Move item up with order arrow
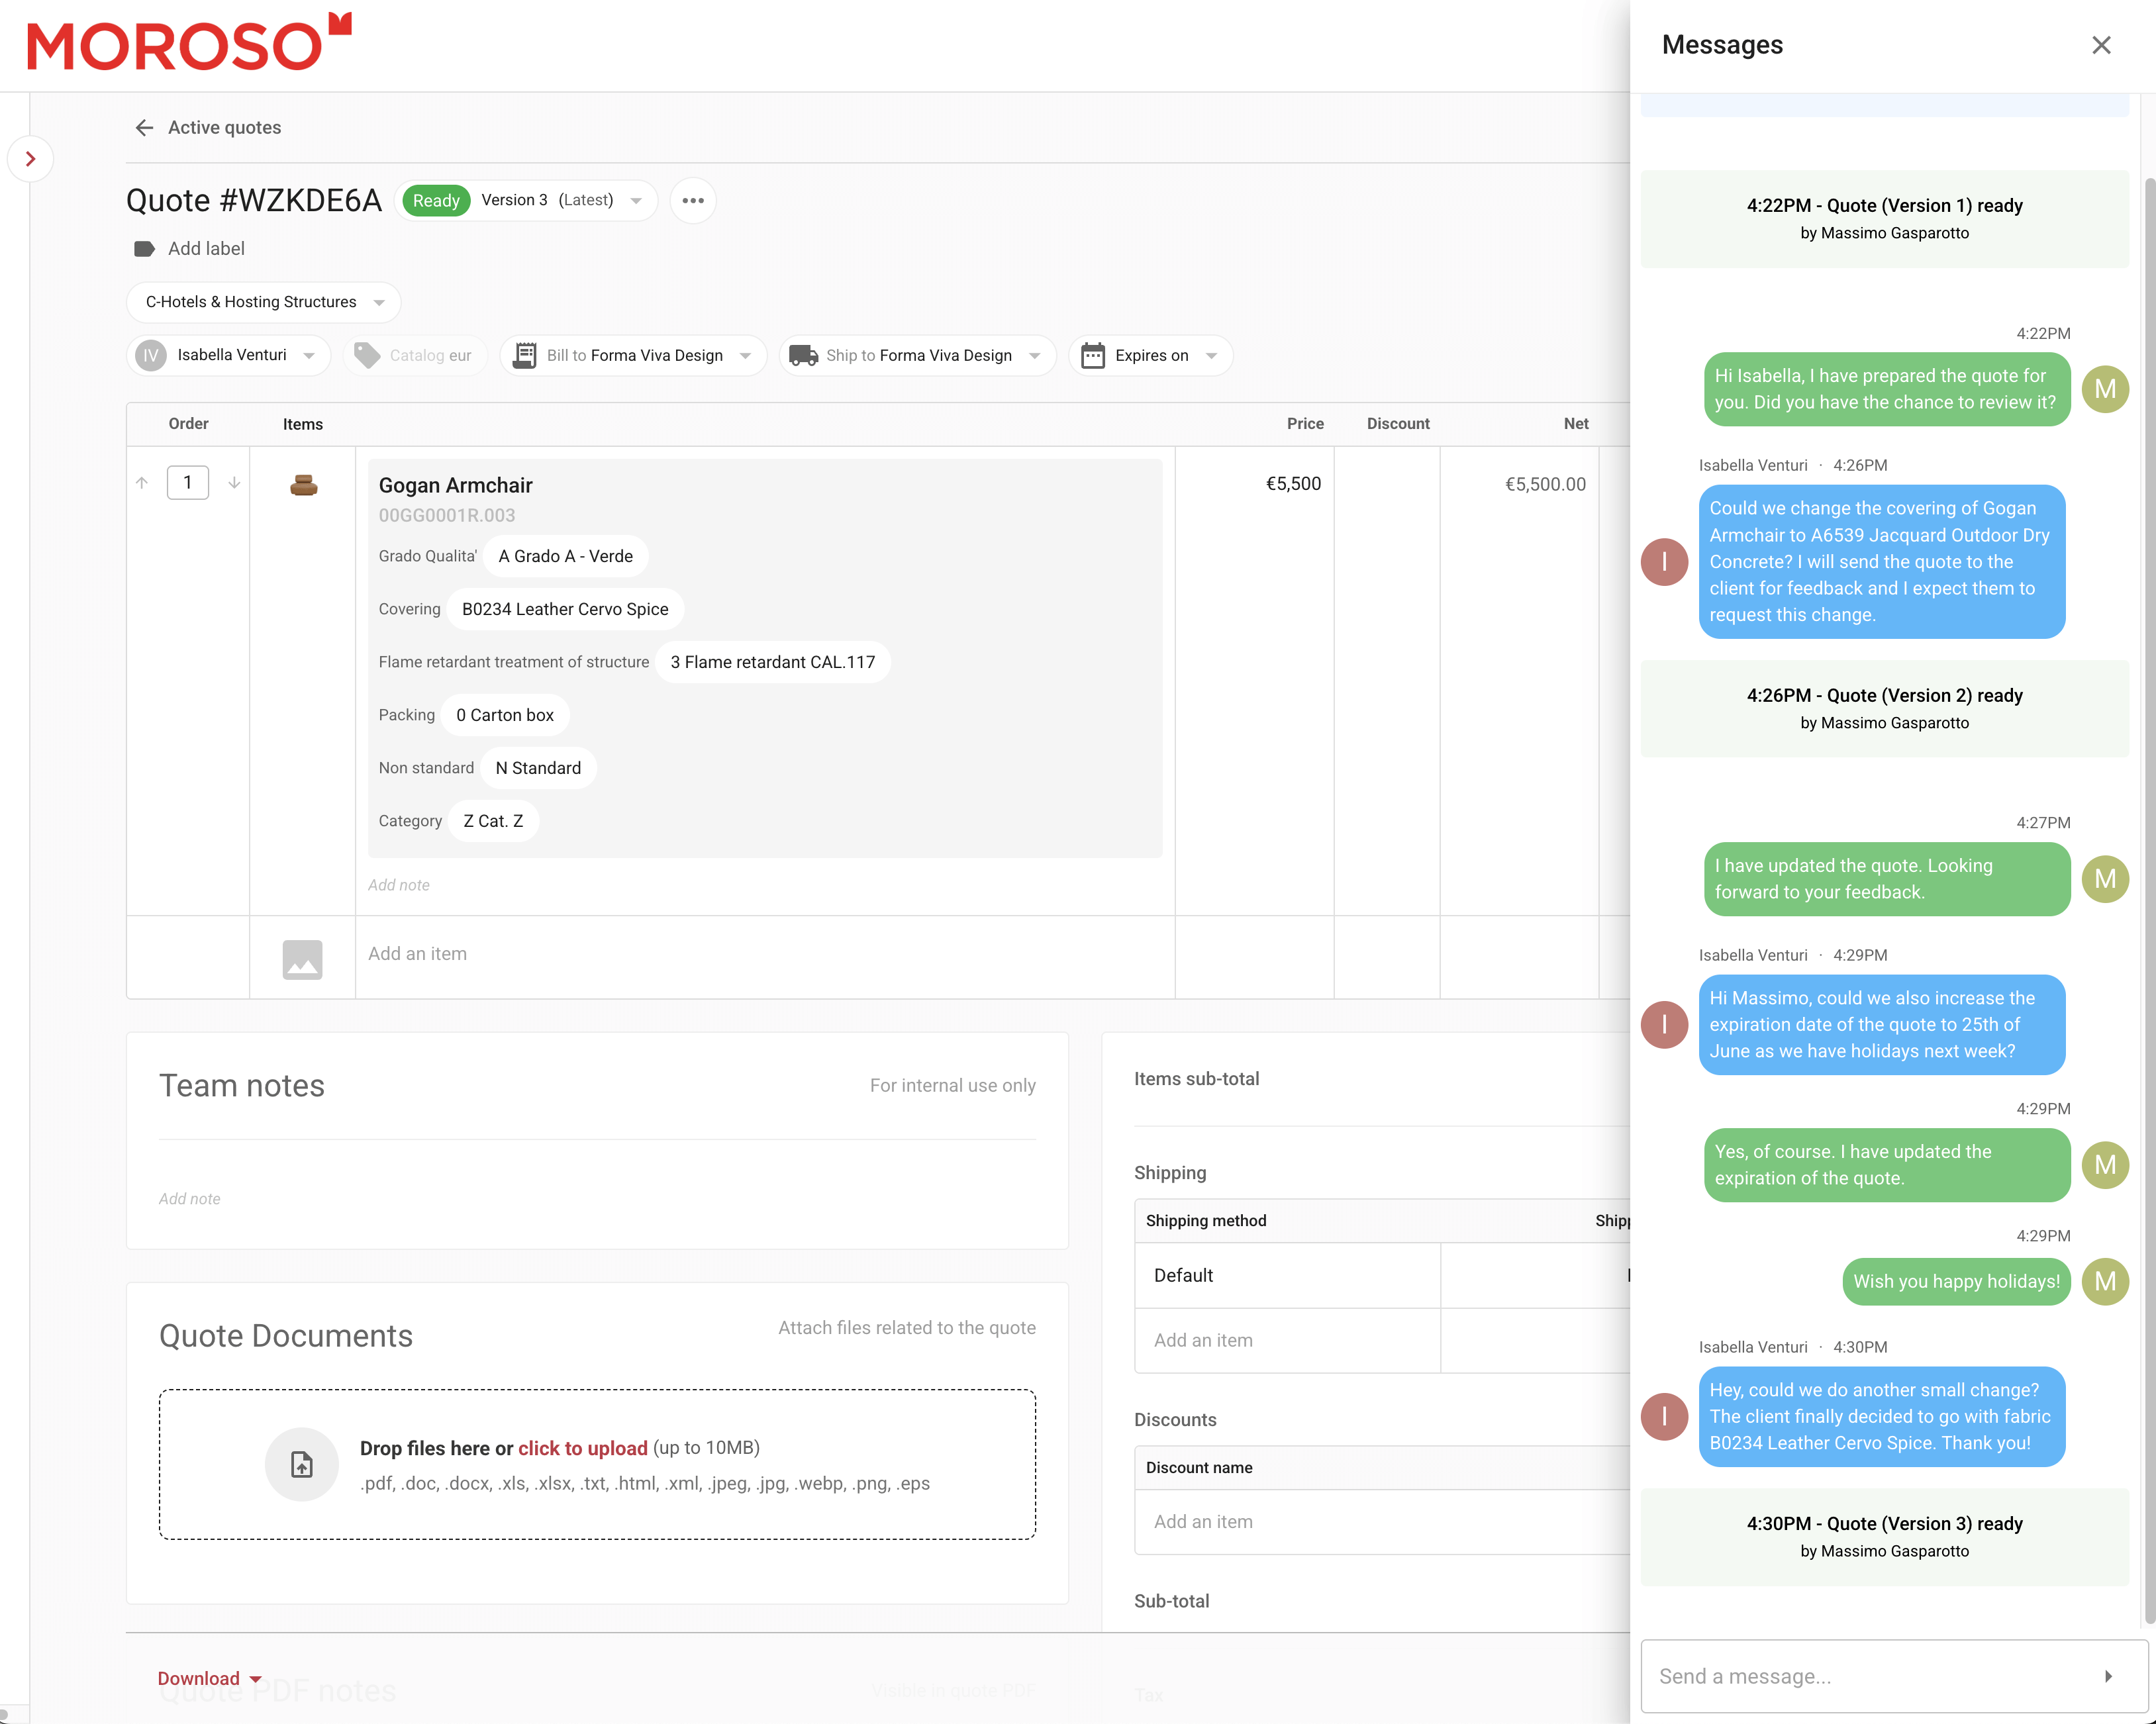 (142, 483)
